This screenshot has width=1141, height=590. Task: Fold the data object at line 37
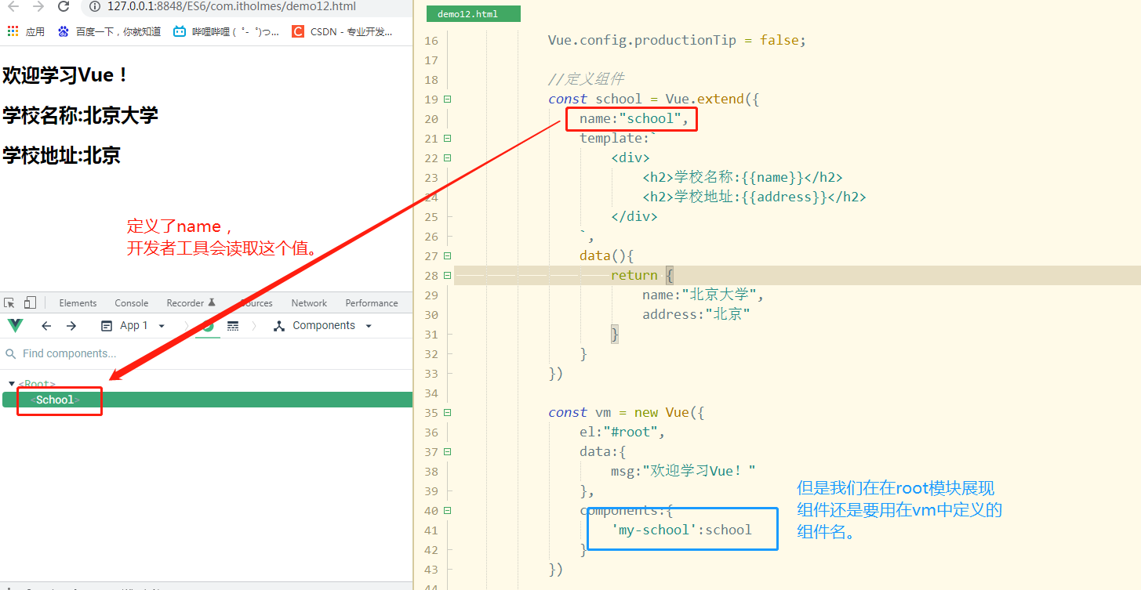[x=447, y=451]
